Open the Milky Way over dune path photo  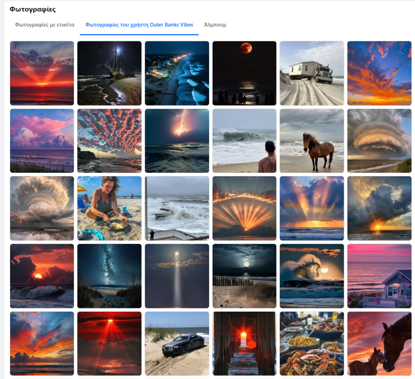point(109,276)
